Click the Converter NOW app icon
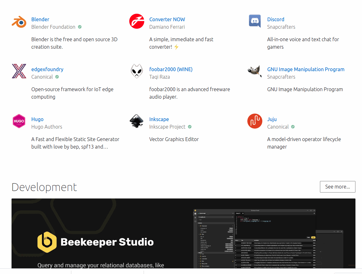The width and height of the screenshot is (362, 274). (x=137, y=21)
